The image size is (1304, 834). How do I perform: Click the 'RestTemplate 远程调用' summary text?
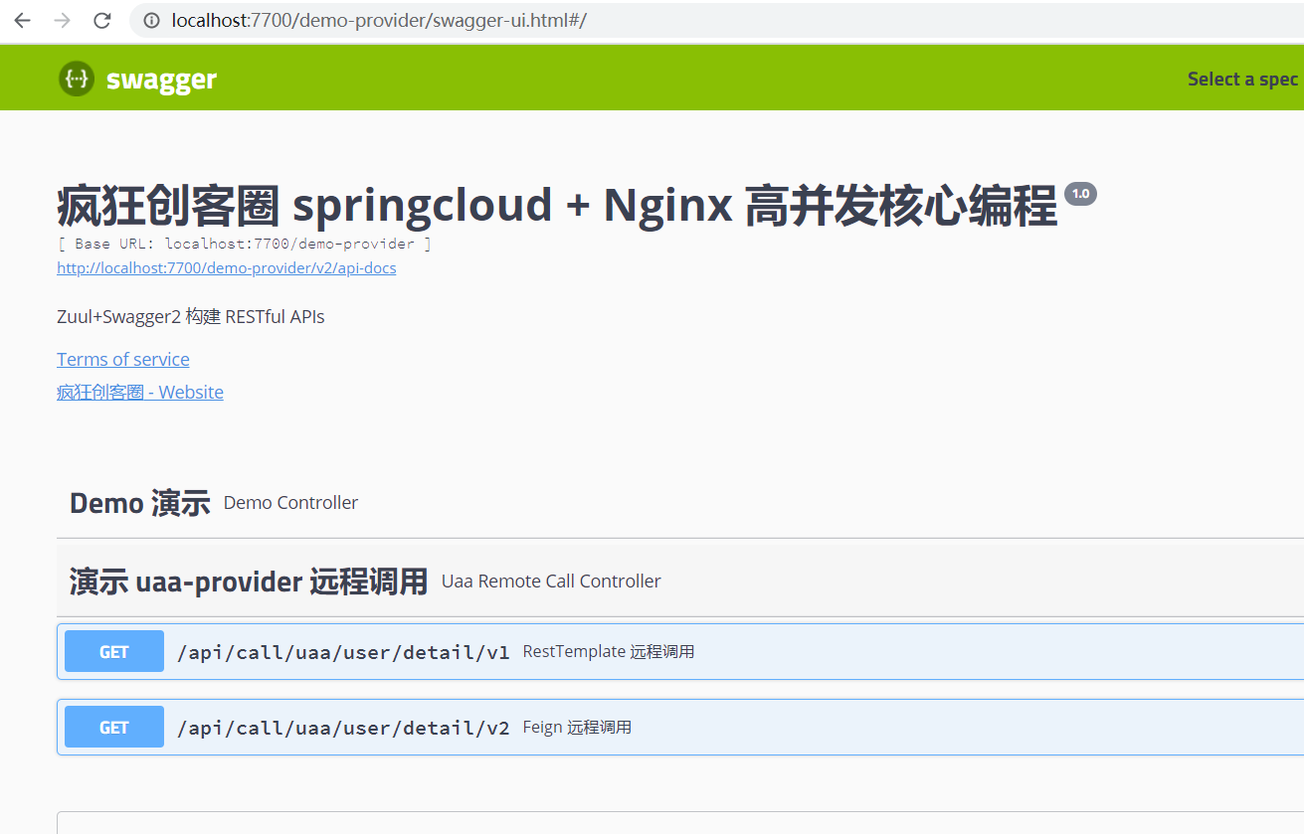(609, 652)
